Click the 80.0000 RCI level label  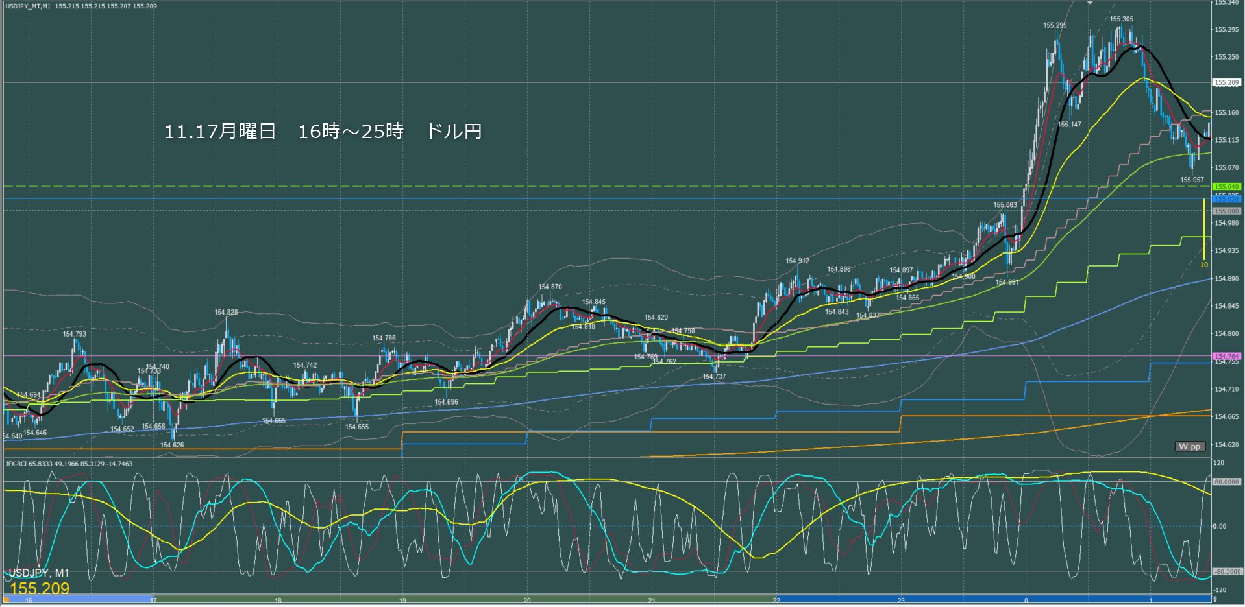coord(1226,482)
